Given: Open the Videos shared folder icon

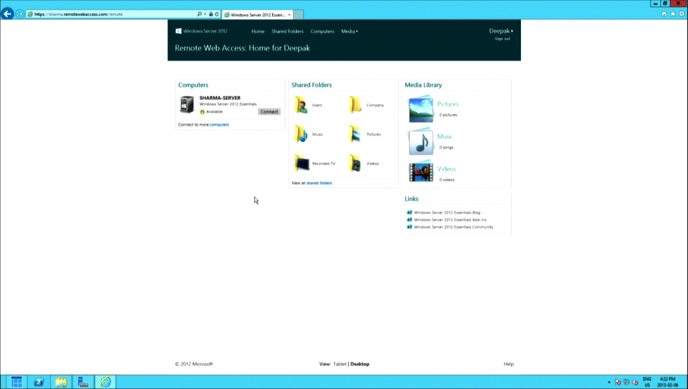Looking at the screenshot, I should click(x=355, y=163).
